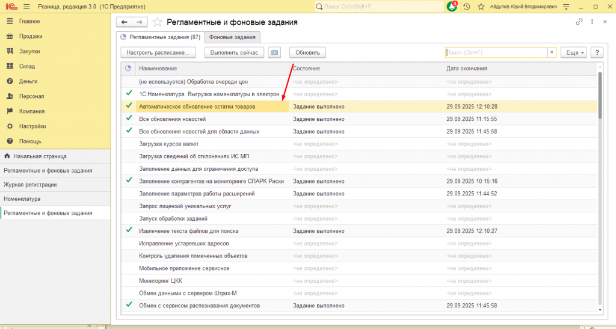The width and height of the screenshot is (616, 329).
Task: Click the list vertical scrollbar thumb
Action: (x=600, y=95)
